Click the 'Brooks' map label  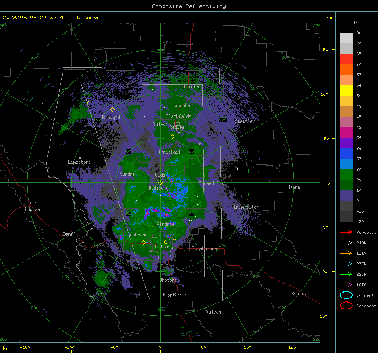299,294
